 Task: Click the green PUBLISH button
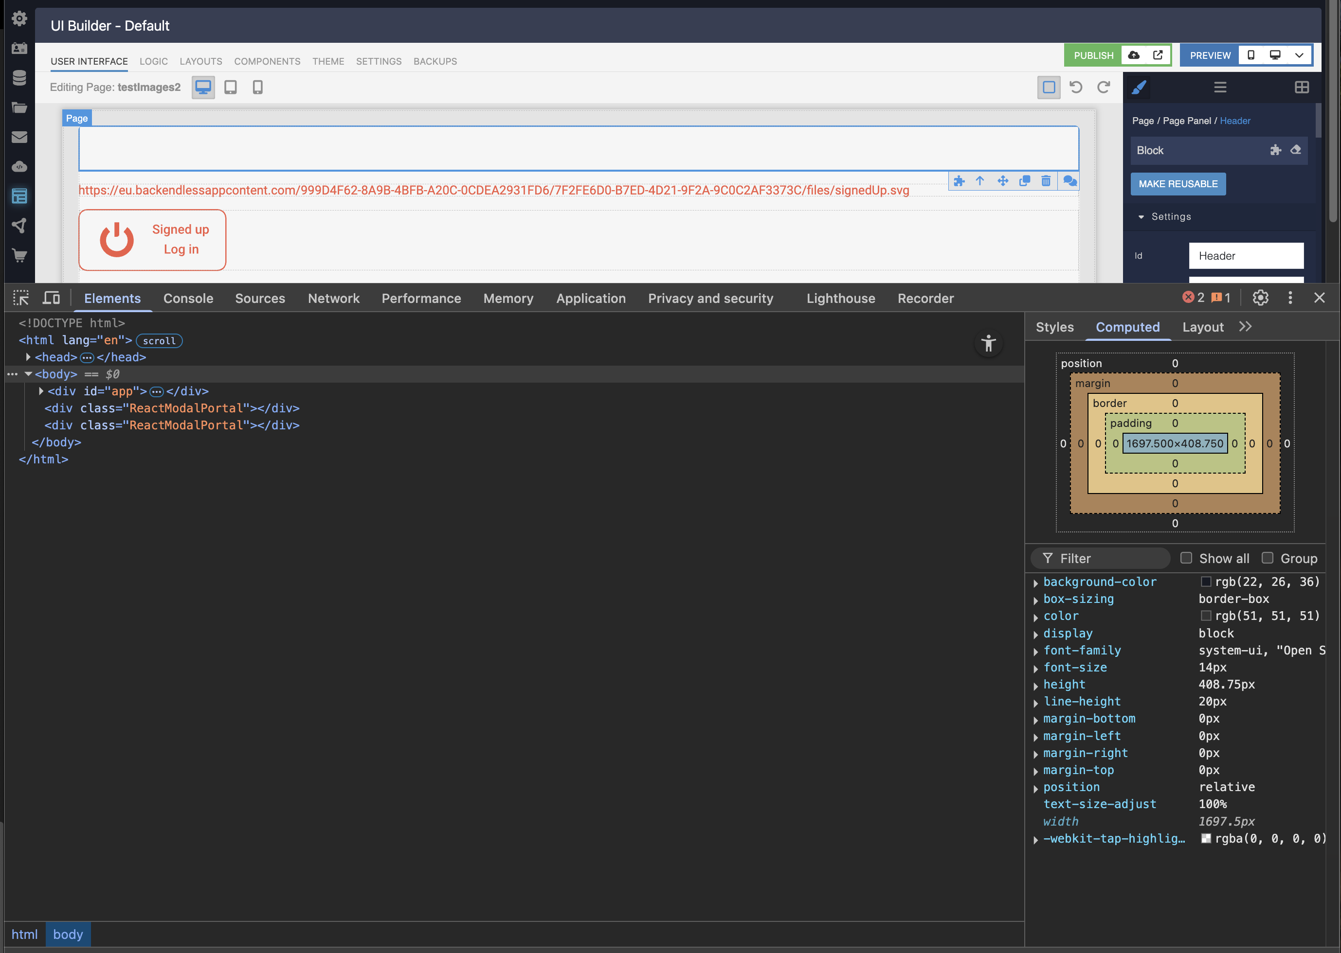pyautogui.click(x=1093, y=56)
